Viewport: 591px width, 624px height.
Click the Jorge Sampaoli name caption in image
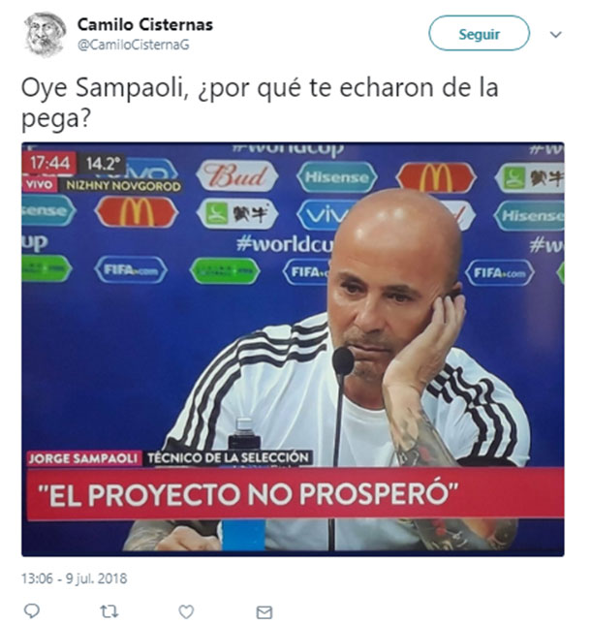point(83,458)
